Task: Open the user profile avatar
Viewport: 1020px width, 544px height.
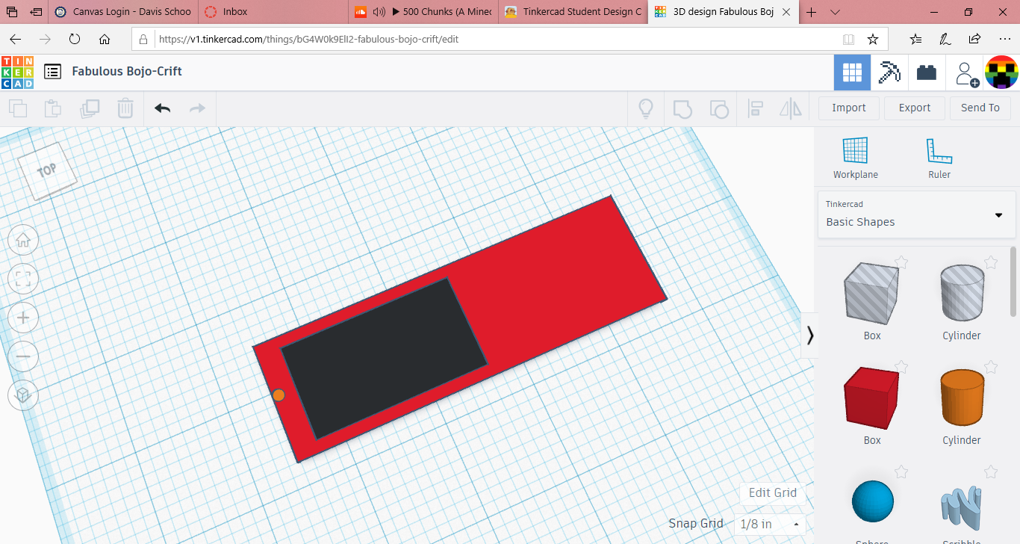Action: (1001, 72)
